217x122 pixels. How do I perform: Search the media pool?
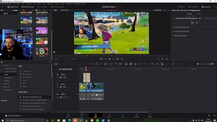coord(44,10)
